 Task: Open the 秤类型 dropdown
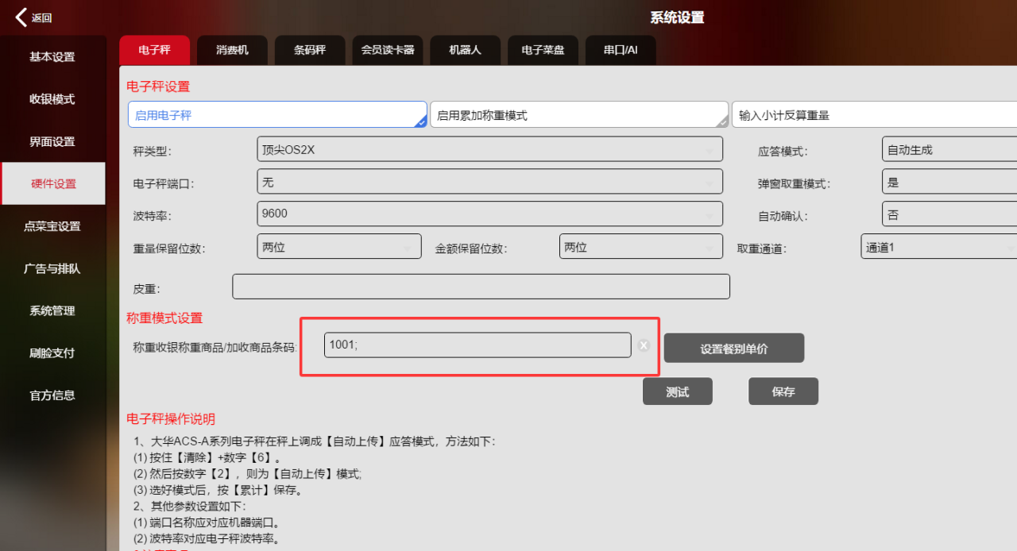click(489, 149)
